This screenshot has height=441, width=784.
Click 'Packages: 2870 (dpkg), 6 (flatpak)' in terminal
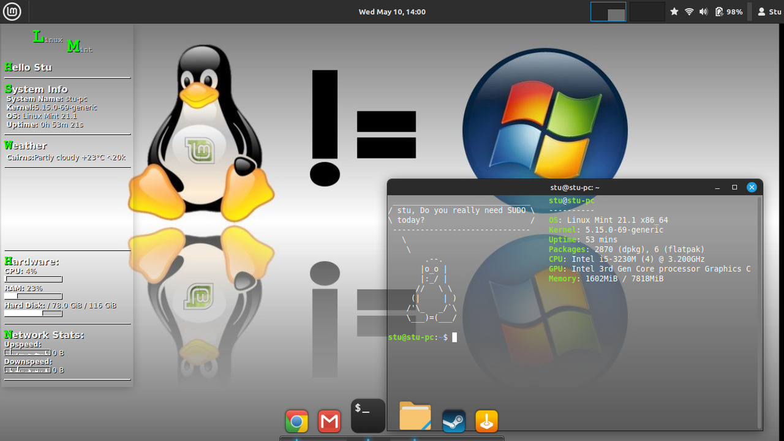click(x=627, y=249)
